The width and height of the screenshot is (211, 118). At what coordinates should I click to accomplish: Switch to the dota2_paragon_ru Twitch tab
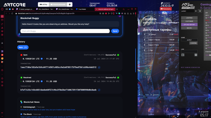(x=25, y=9)
